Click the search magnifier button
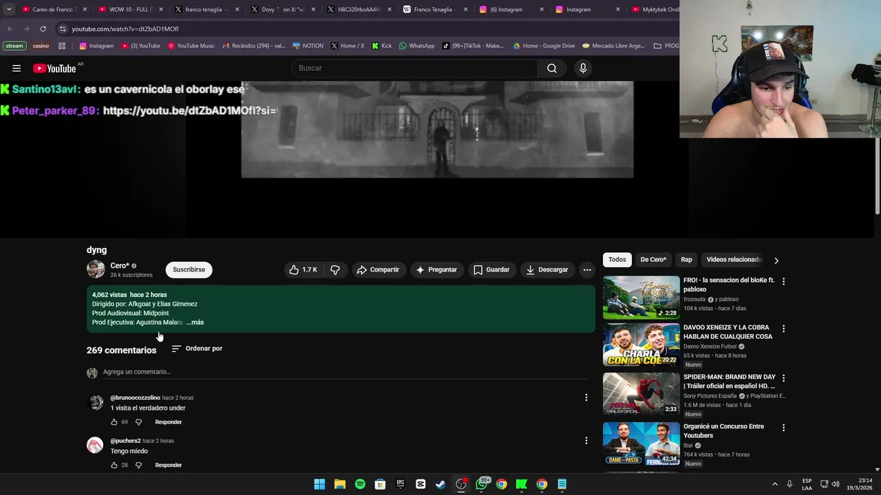Screen dimensions: 881x495 (x=552, y=68)
